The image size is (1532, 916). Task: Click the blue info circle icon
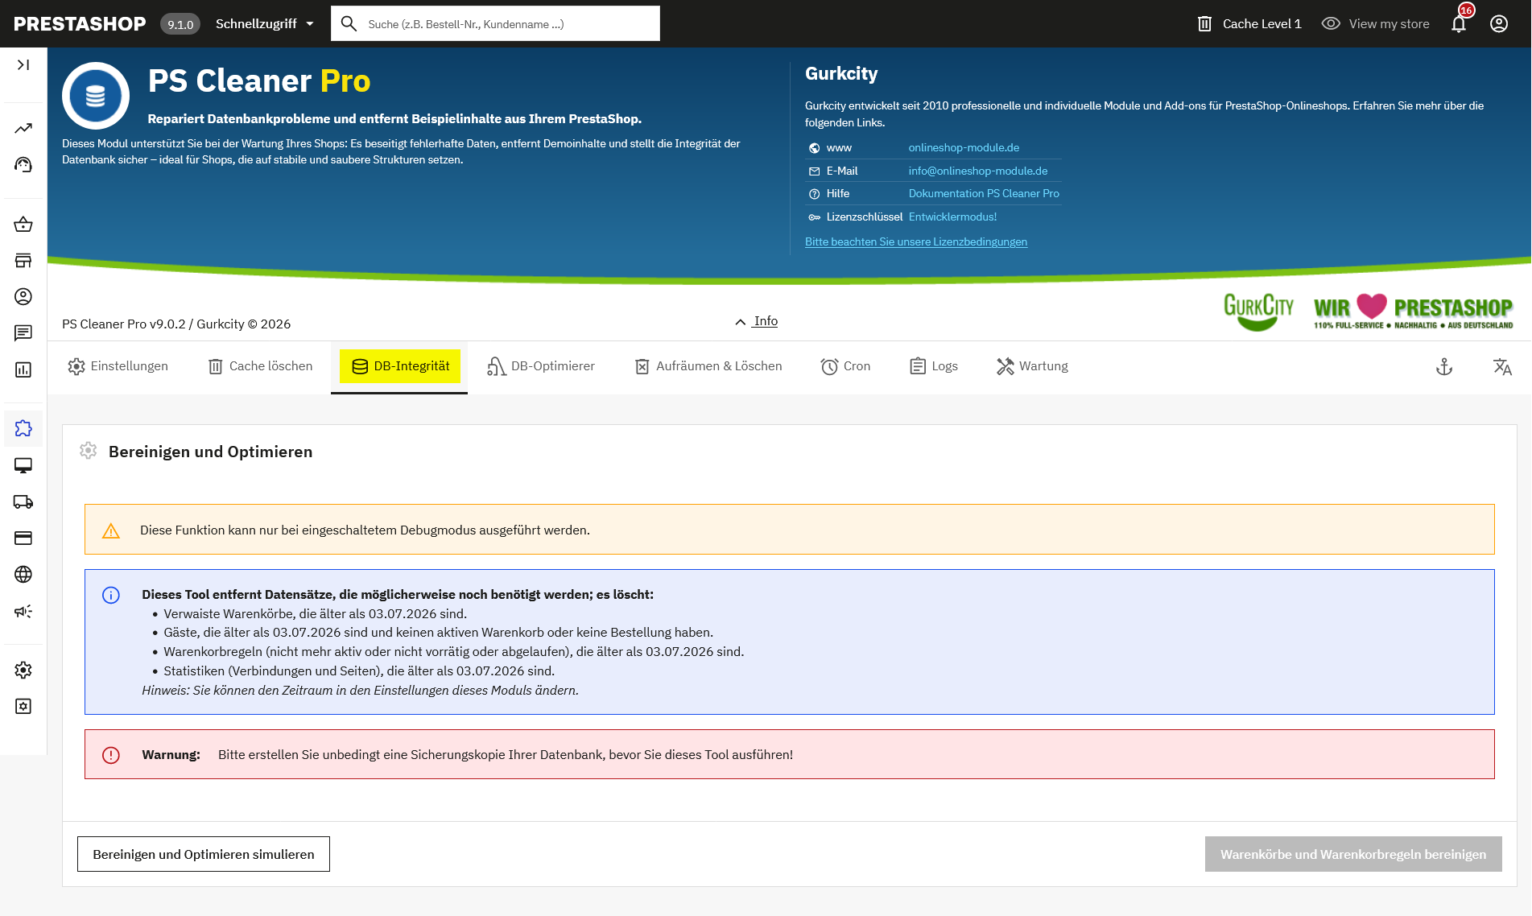[x=111, y=595]
